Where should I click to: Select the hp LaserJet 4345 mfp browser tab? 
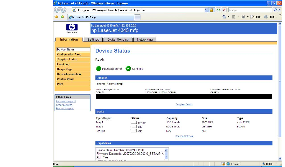(101, 17)
